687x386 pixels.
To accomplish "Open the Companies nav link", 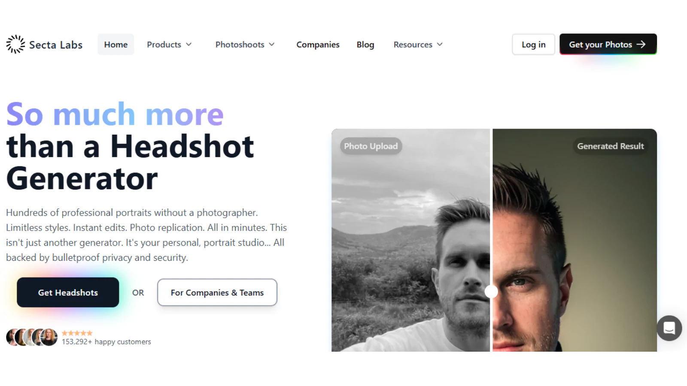I will 318,45.
